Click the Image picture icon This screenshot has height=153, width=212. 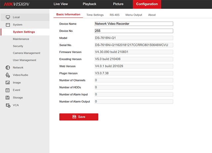pos(8,82)
